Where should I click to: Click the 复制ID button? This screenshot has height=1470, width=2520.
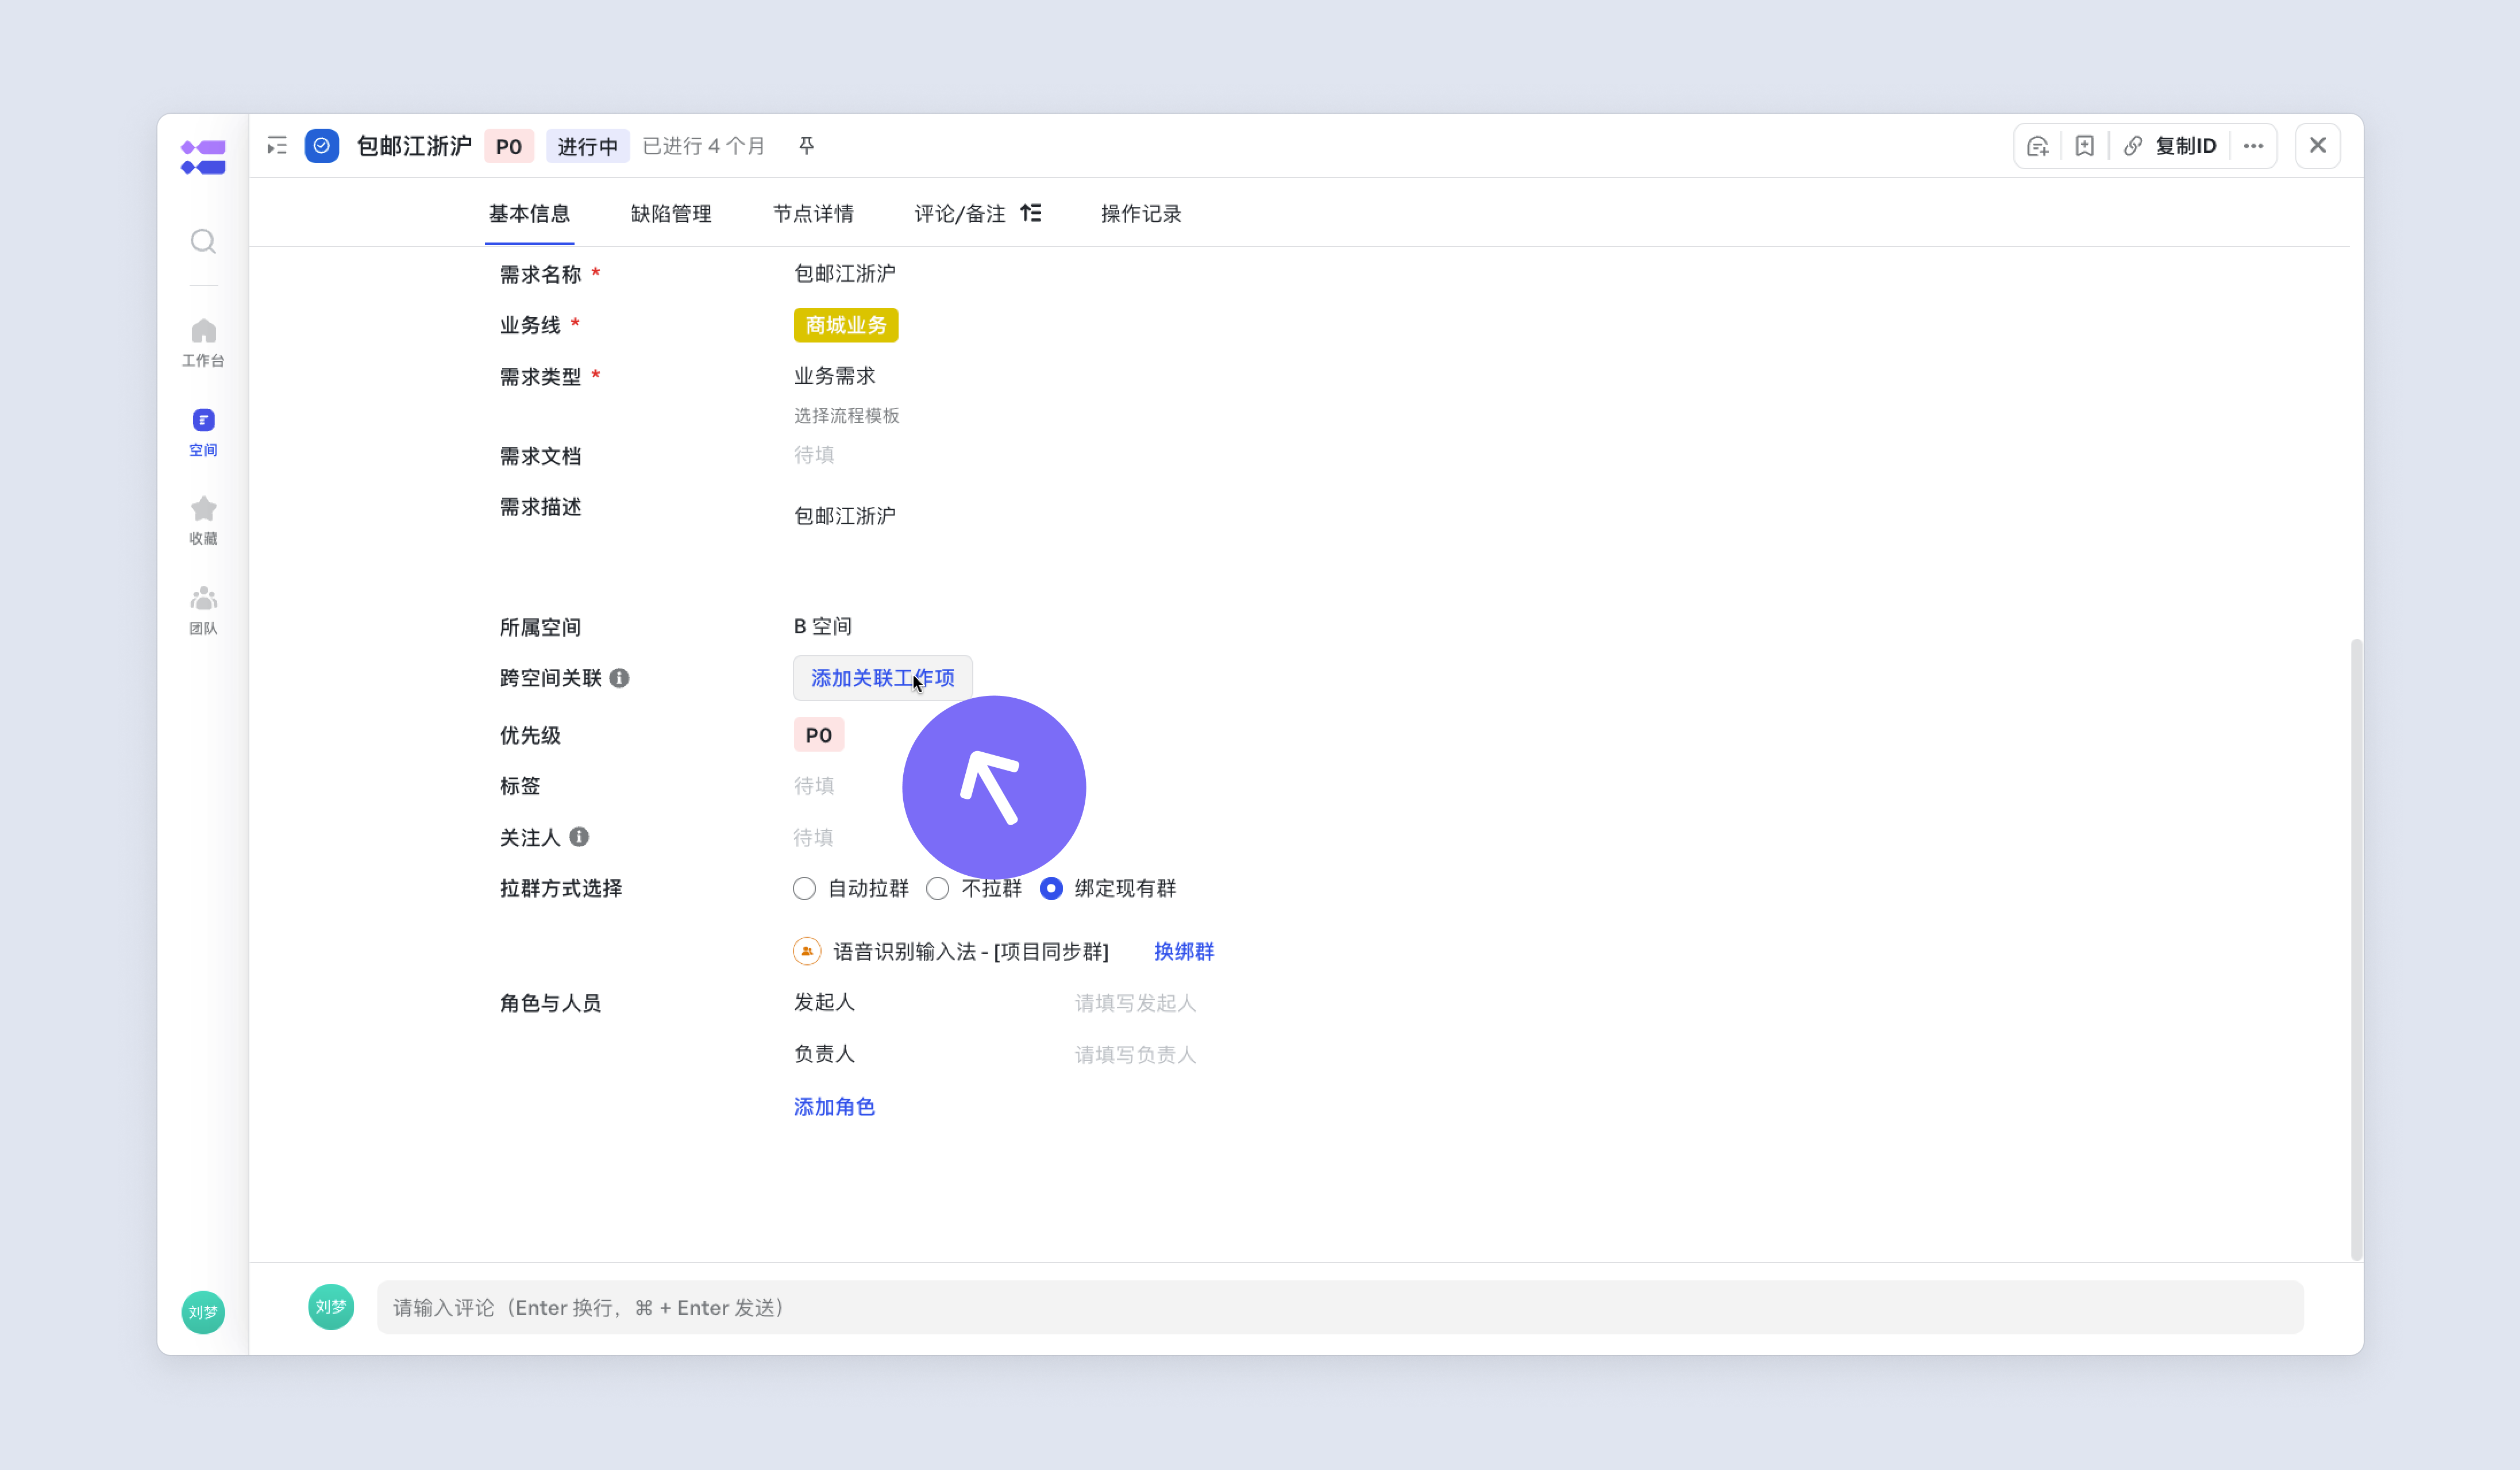pyautogui.click(x=2186, y=146)
